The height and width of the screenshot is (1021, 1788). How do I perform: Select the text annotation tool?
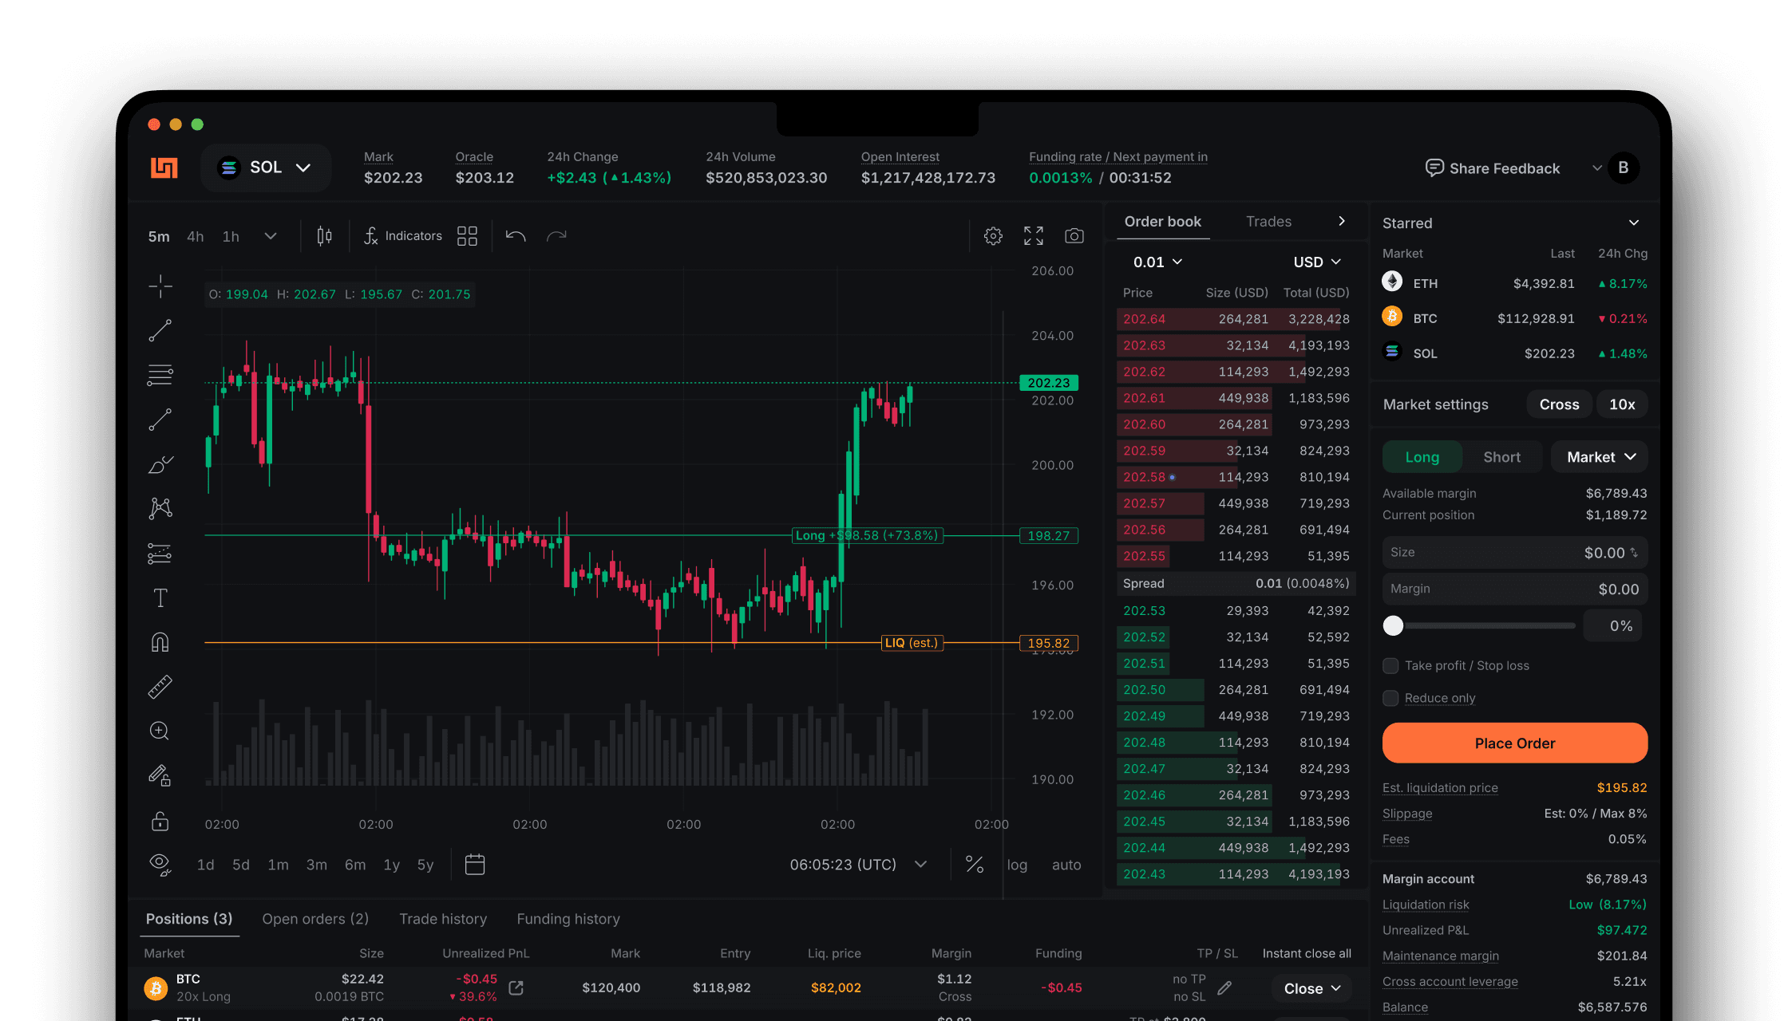(160, 598)
